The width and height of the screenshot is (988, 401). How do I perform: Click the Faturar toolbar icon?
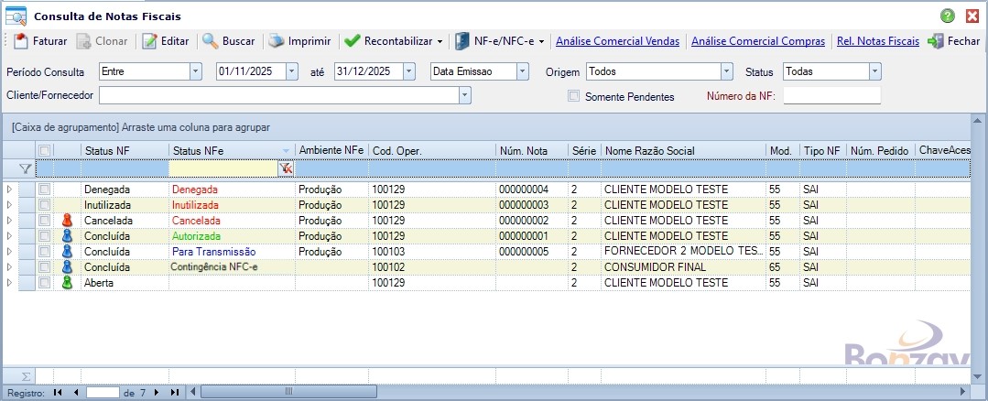[21, 41]
